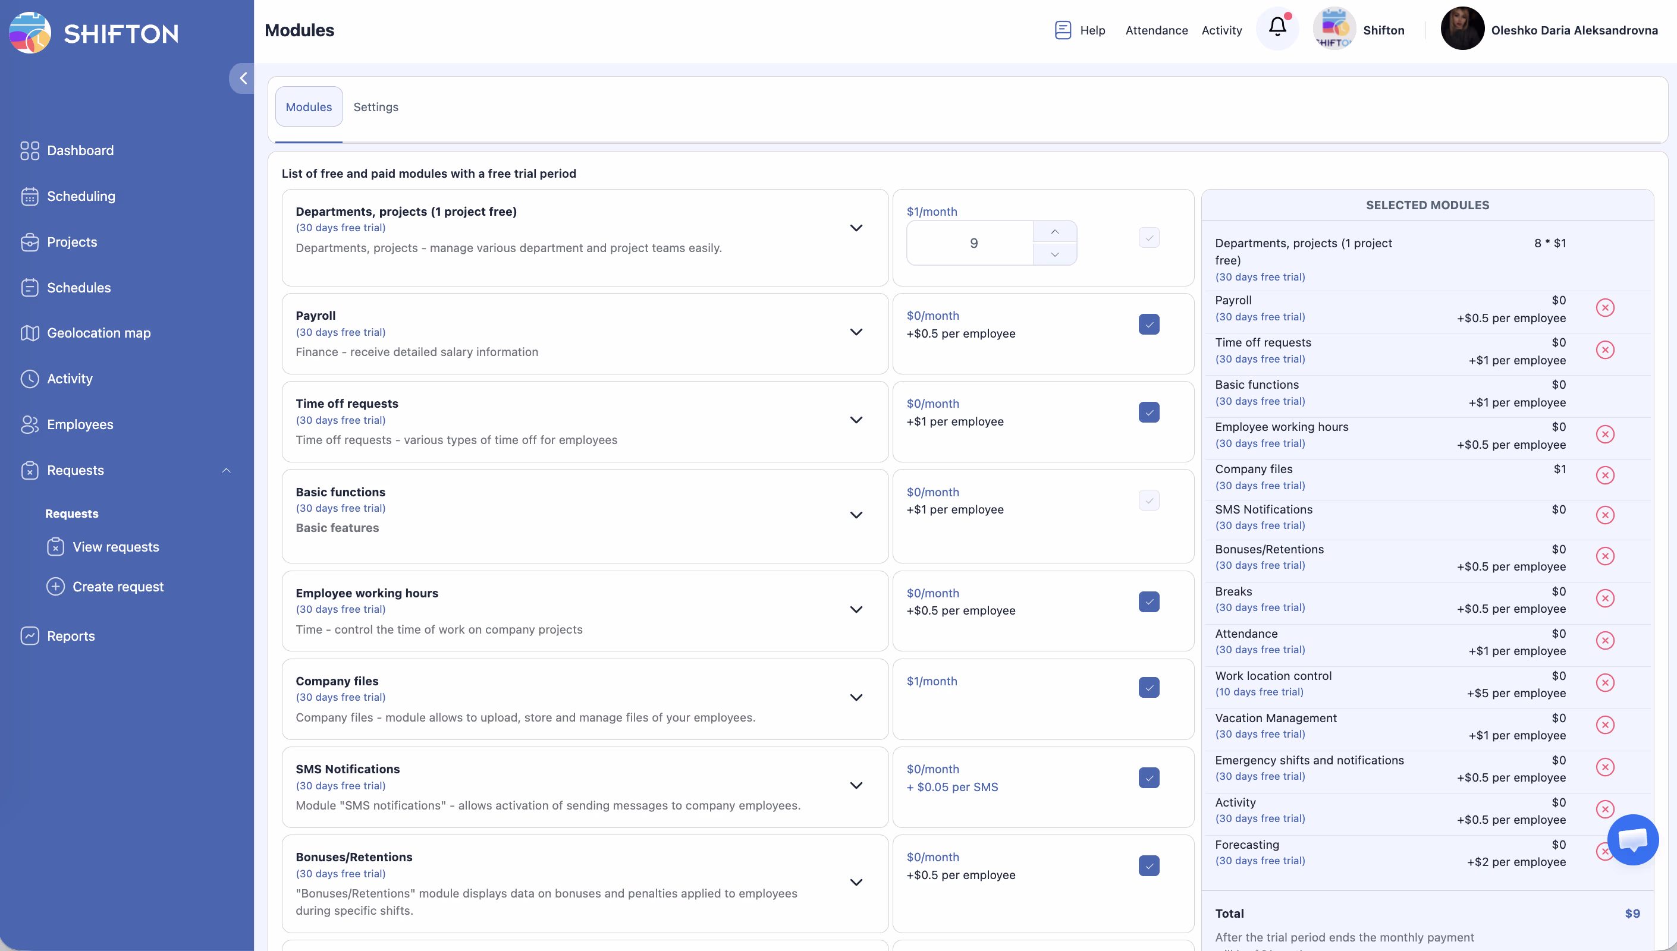Screen dimensions: 1677x951
Task: Expand the Company files module description
Action: coord(856,698)
